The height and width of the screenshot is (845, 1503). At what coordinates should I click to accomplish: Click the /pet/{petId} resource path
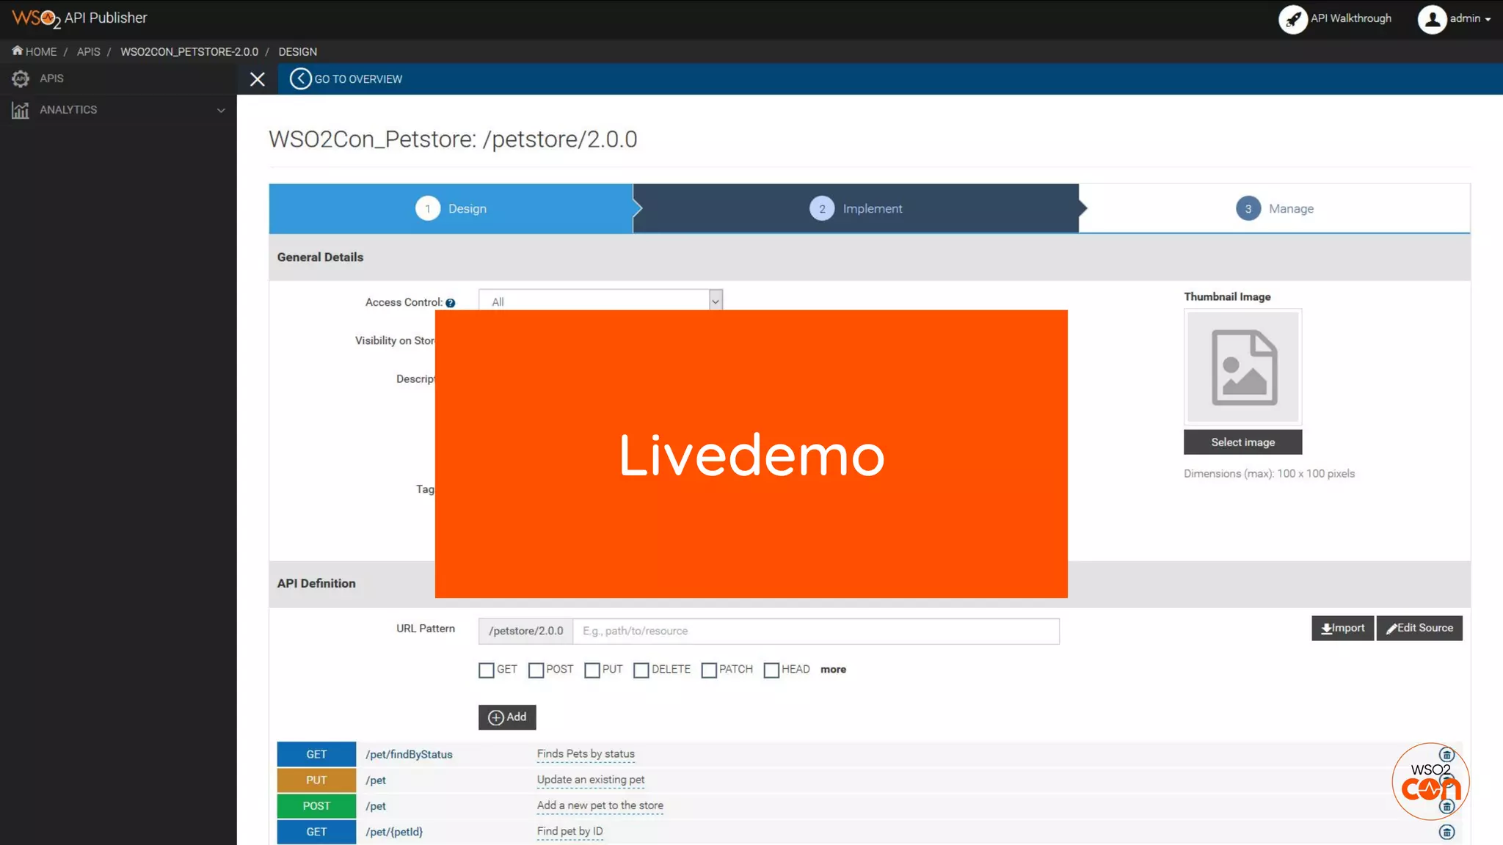click(x=394, y=832)
